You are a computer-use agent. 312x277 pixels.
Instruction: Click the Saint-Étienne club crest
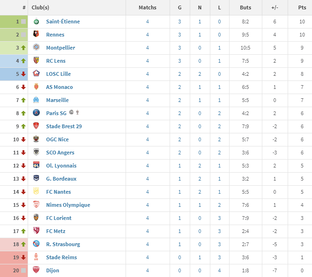coord(36,21)
